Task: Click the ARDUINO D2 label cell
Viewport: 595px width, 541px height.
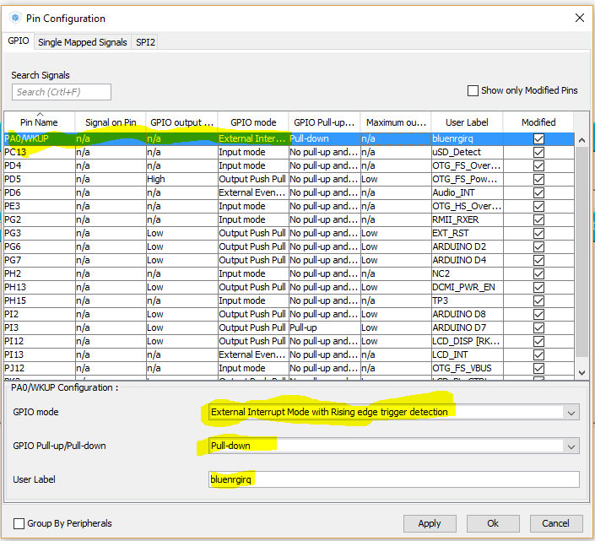Action: coord(467,246)
